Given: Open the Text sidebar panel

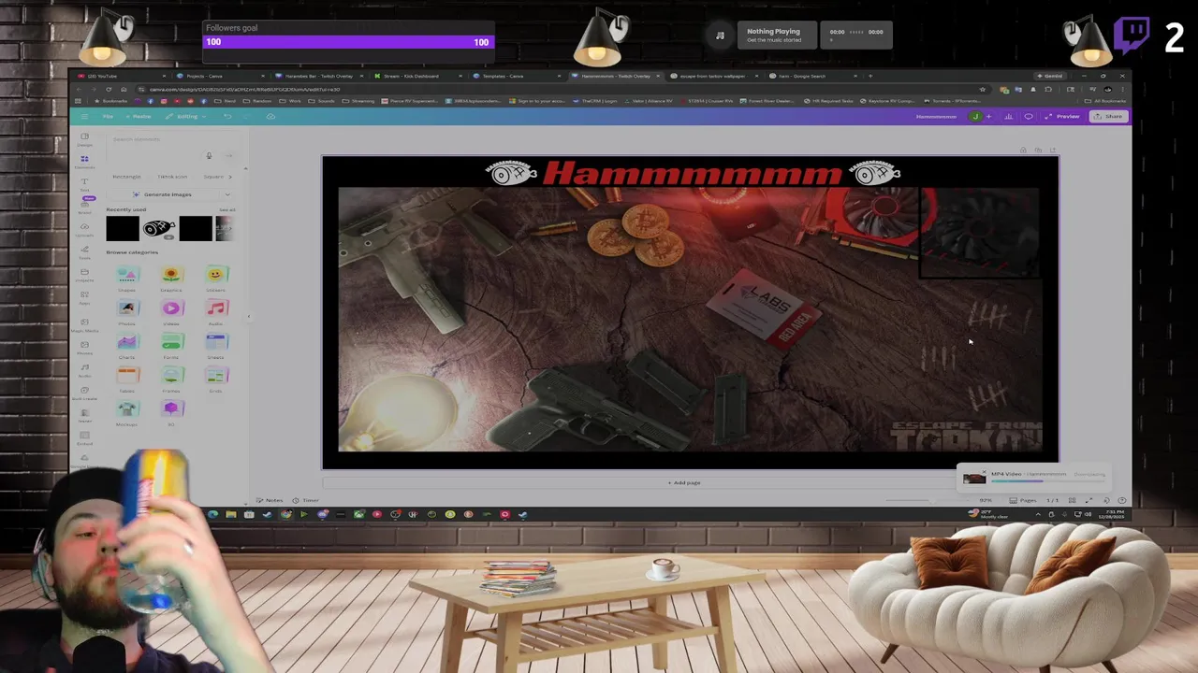Looking at the screenshot, I should [84, 184].
